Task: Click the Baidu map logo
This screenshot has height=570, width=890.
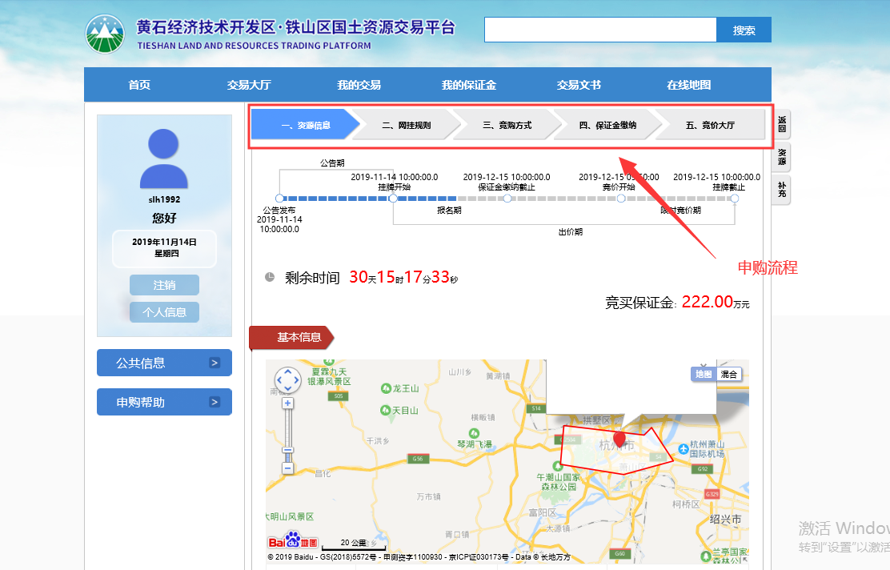Action: point(293,541)
